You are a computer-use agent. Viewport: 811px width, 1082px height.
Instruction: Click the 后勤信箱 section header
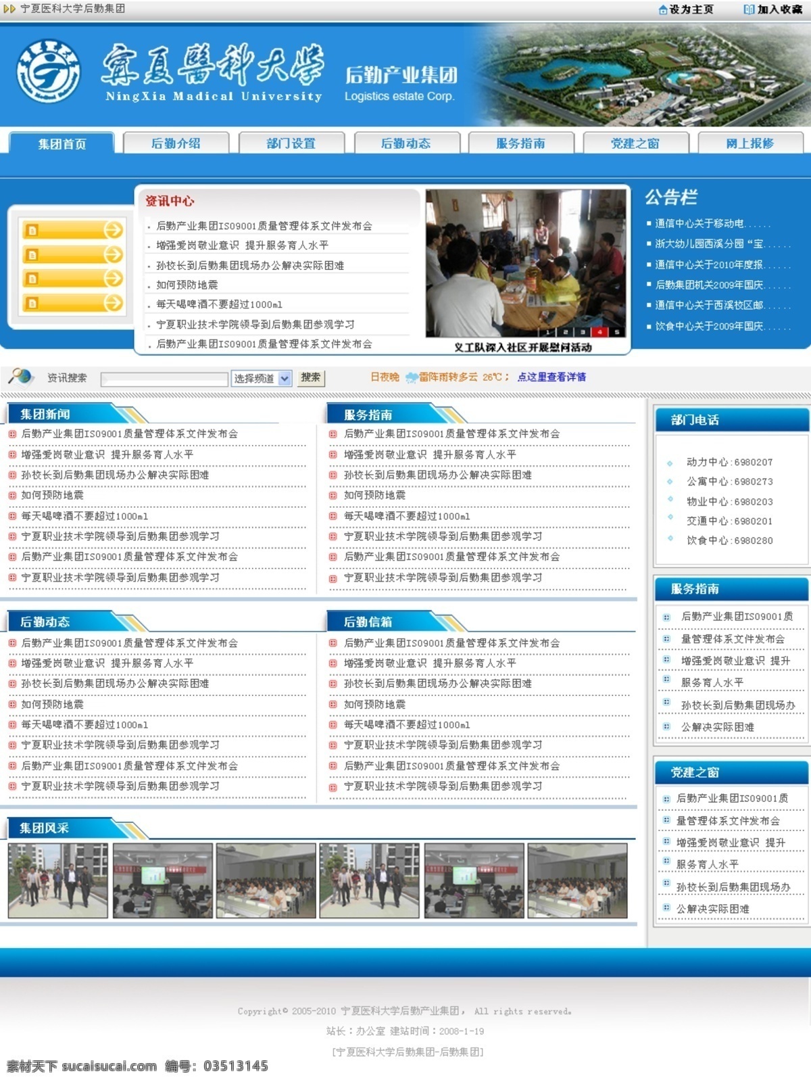coord(368,621)
